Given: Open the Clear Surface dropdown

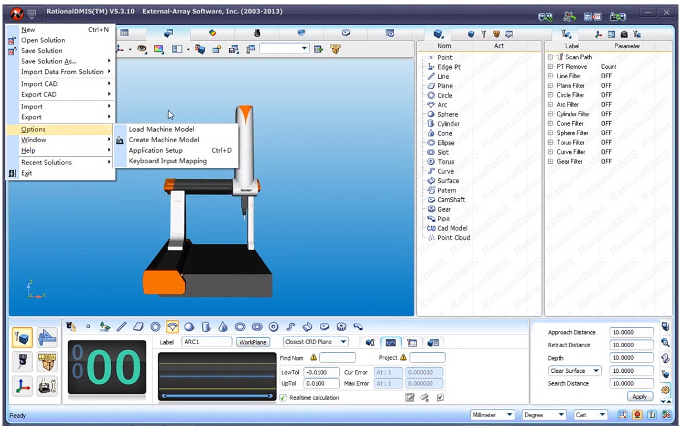Looking at the screenshot, I should 575,371.
